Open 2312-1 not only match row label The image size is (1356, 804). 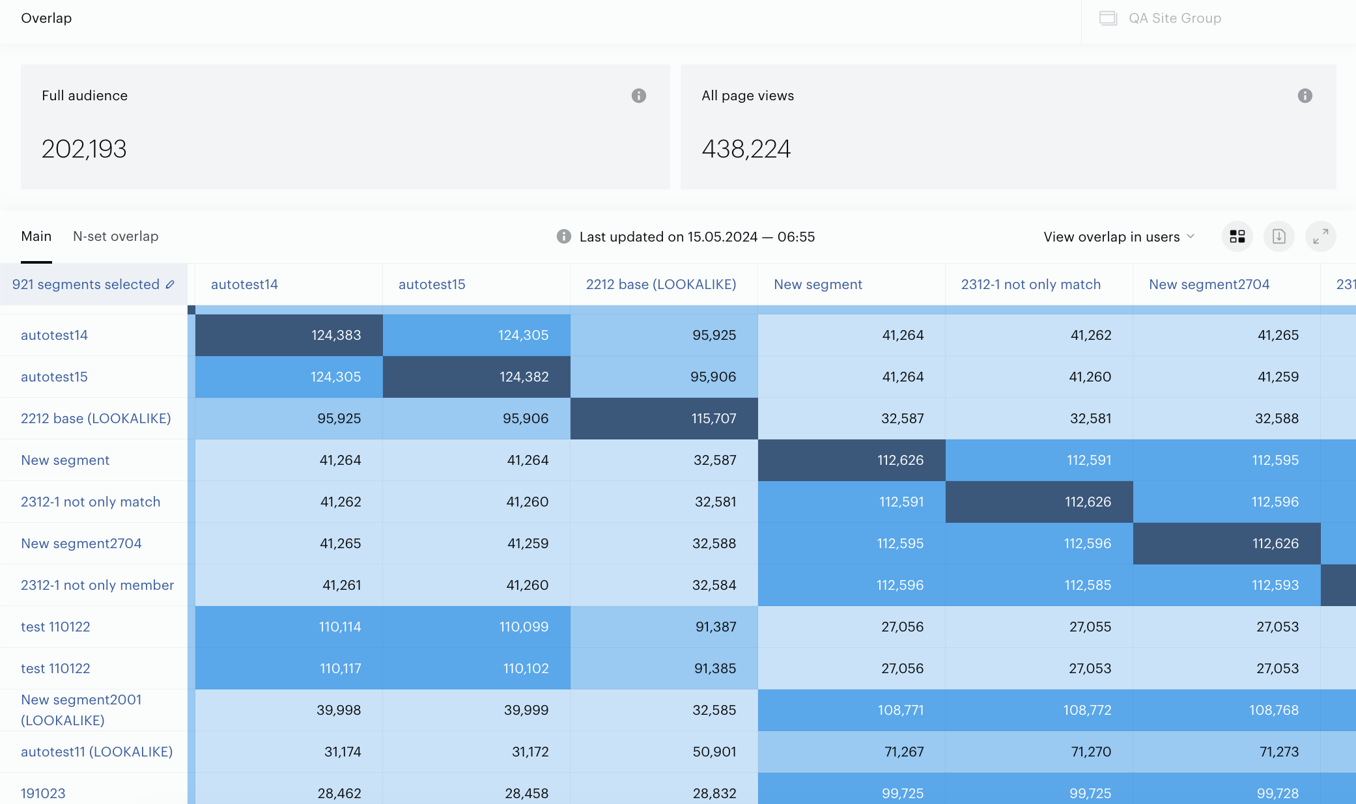(91, 502)
